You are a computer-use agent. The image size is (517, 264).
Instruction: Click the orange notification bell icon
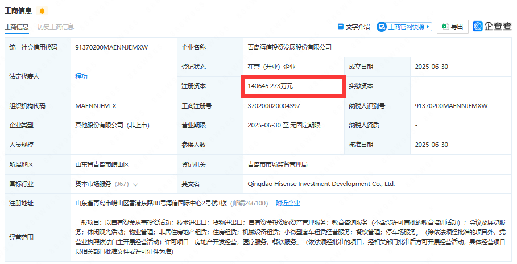(x=42, y=11)
